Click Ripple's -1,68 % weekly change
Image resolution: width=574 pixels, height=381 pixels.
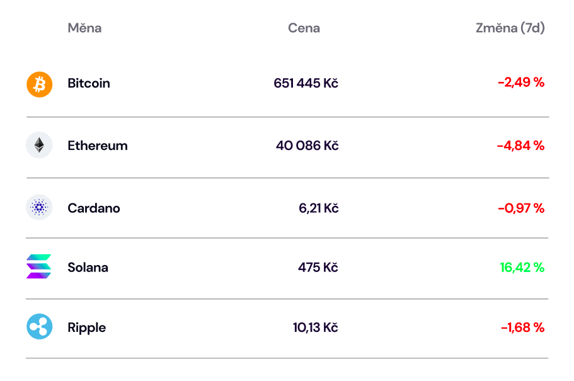523,327
